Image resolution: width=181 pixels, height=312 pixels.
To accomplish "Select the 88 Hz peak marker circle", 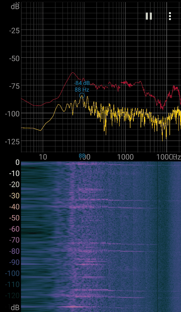I will point(82,96).
